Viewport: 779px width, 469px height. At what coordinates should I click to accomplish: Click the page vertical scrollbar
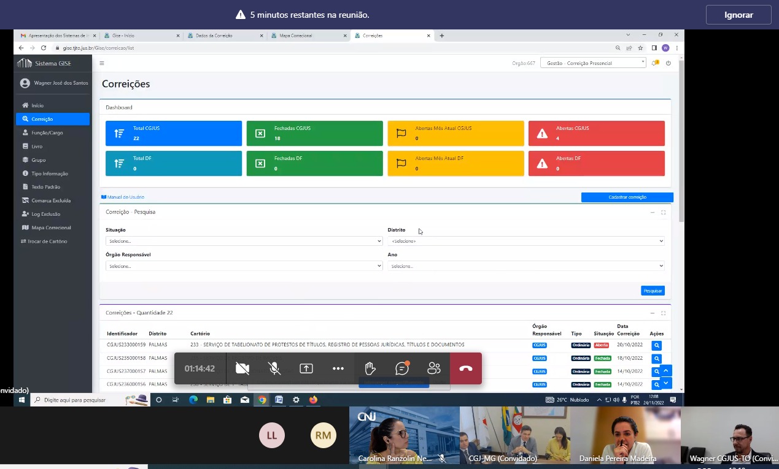pyautogui.click(x=680, y=141)
